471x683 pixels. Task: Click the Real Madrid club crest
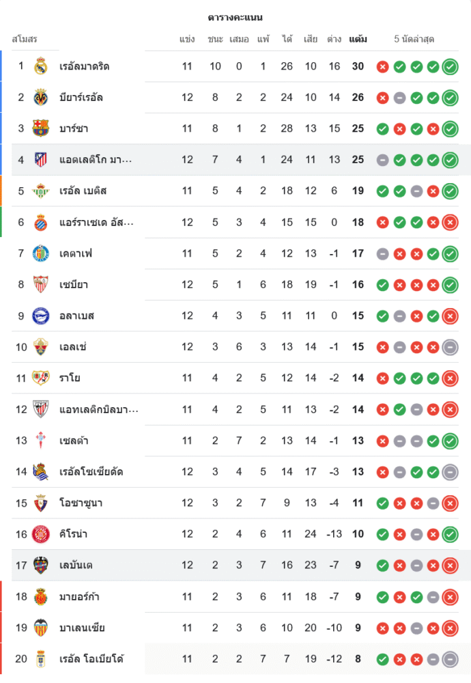[x=41, y=66]
